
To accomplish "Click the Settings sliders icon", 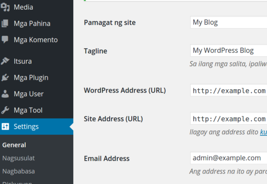I will click(x=5, y=126).
